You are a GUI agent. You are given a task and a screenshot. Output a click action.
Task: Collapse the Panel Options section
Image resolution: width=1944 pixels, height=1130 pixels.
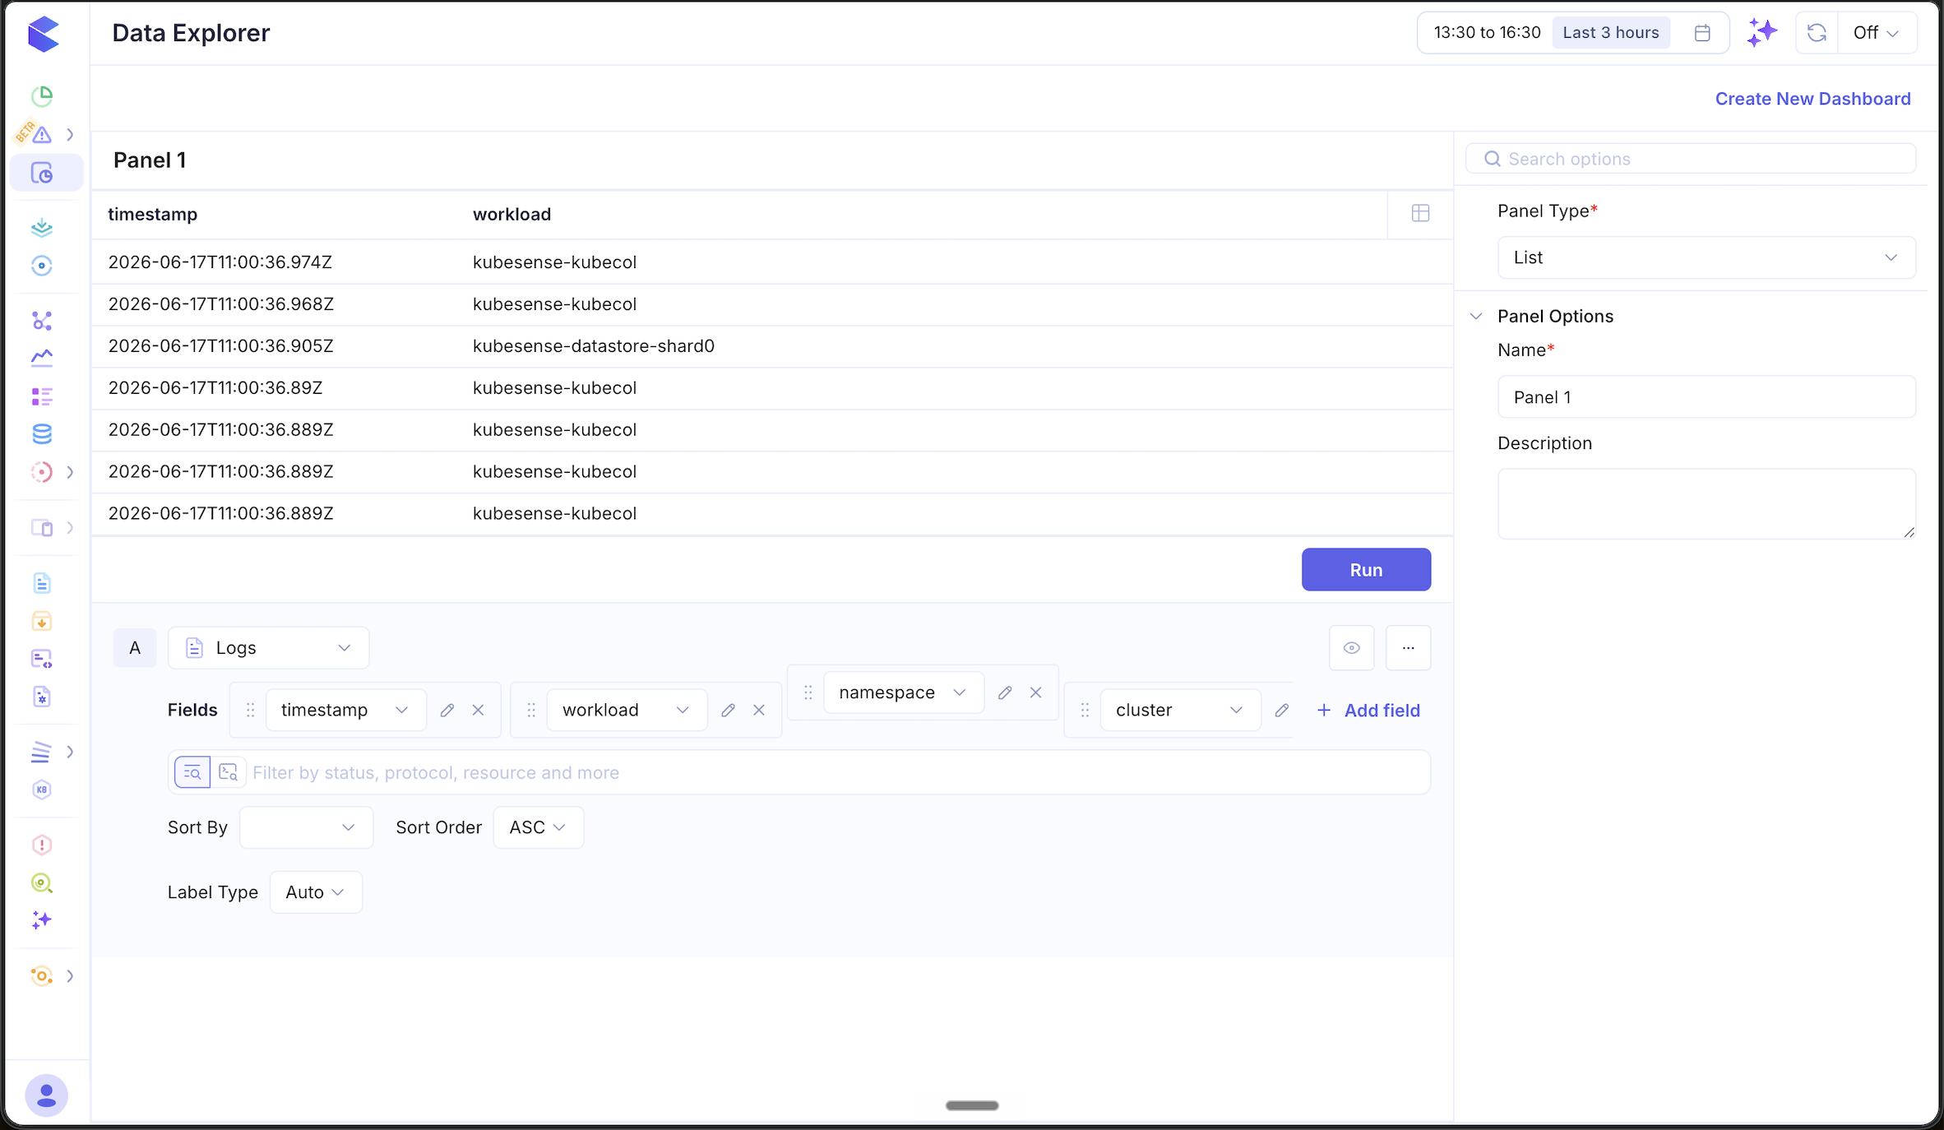[1476, 317]
